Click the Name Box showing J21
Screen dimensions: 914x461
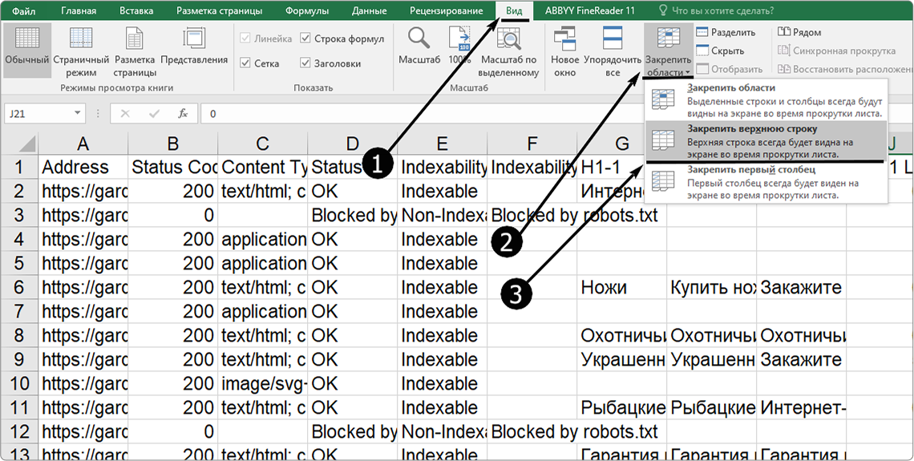coord(38,114)
